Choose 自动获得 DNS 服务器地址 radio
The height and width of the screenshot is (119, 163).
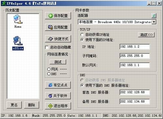click(x=82, y=80)
